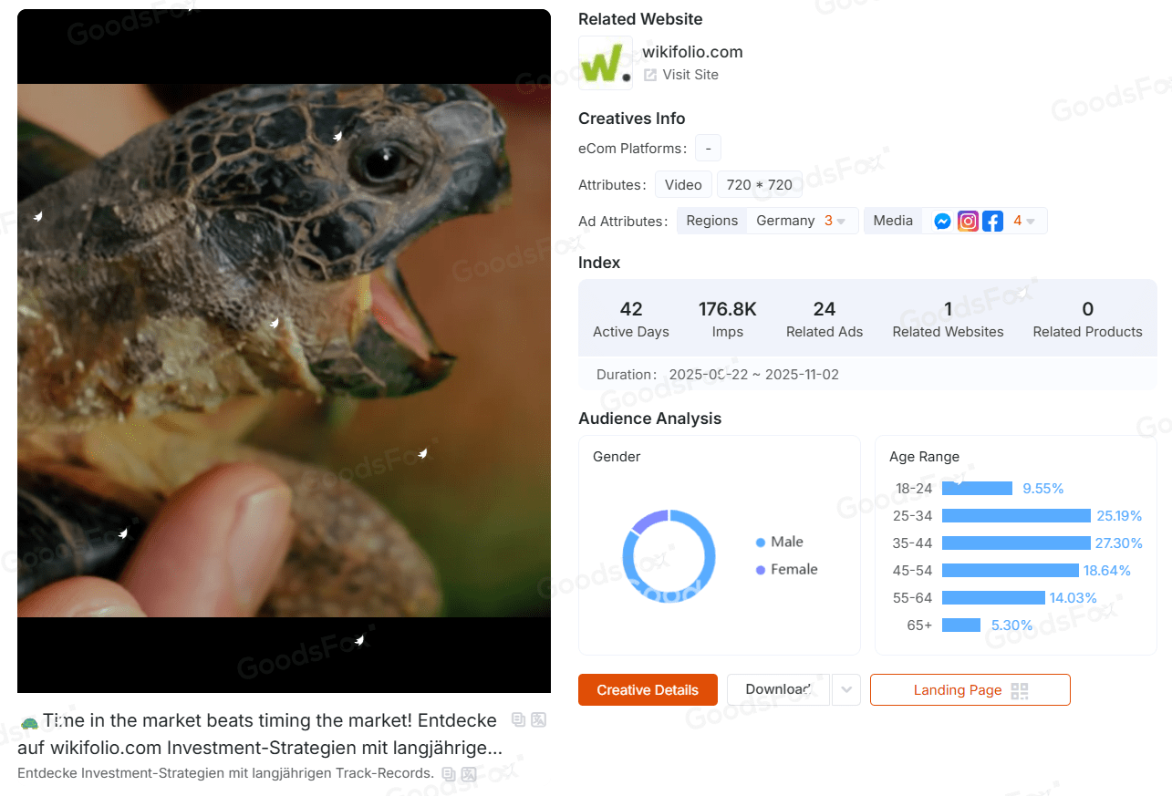Click the Visit Site external link icon
The image size is (1172, 796).
coord(650,75)
